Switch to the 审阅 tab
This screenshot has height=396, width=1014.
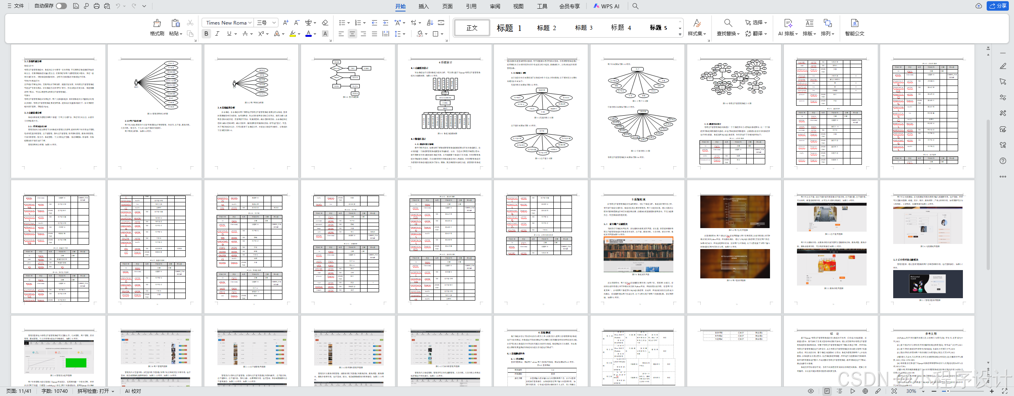tap(495, 6)
